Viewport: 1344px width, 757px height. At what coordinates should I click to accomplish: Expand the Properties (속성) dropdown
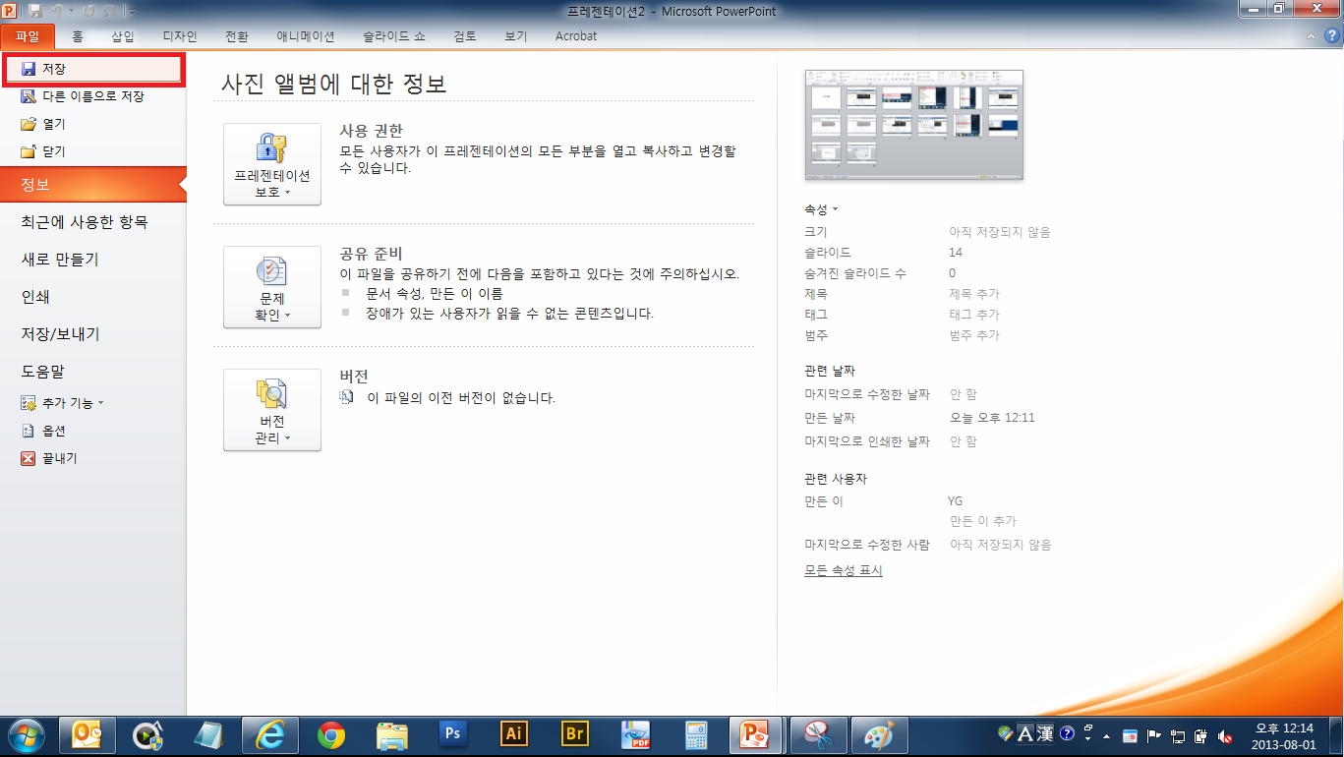coord(821,209)
